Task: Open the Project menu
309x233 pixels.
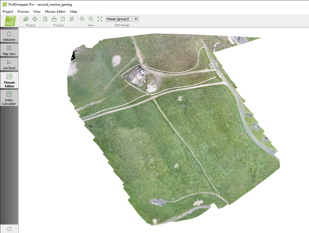Action: click(8, 12)
